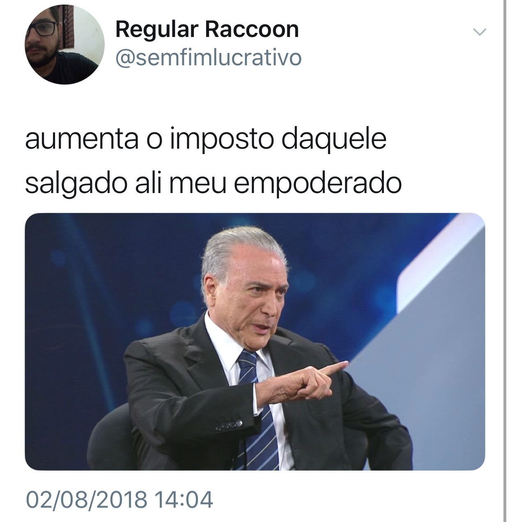Click the 02/08/2018 date in the timestamp

[87, 500]
